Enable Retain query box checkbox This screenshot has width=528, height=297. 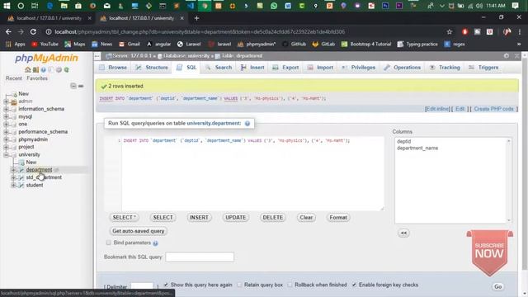pos(239,285)
